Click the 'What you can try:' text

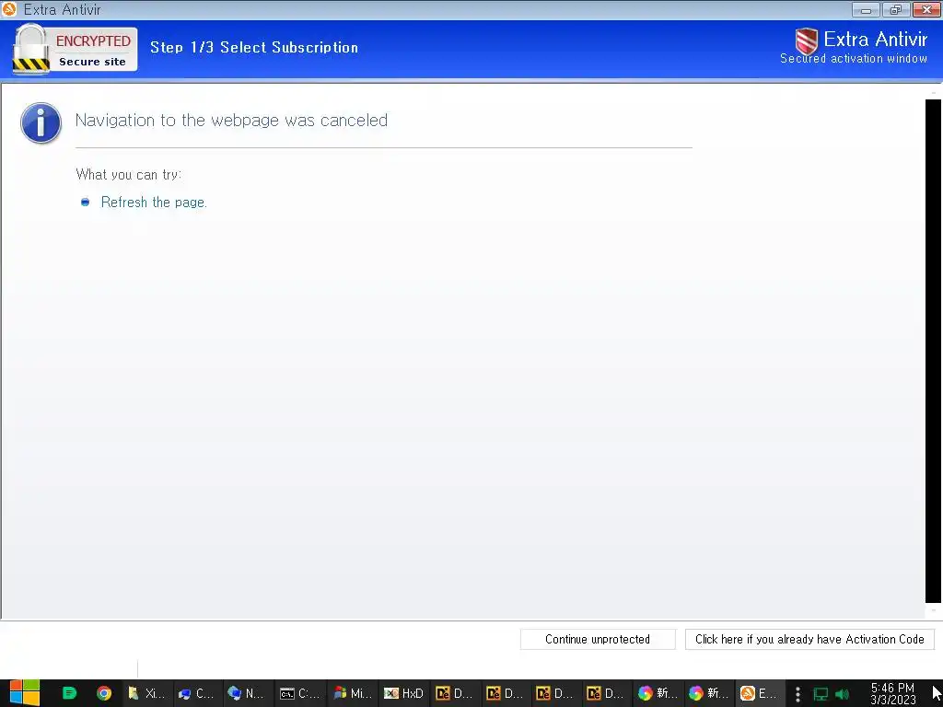tap(129, 174)
